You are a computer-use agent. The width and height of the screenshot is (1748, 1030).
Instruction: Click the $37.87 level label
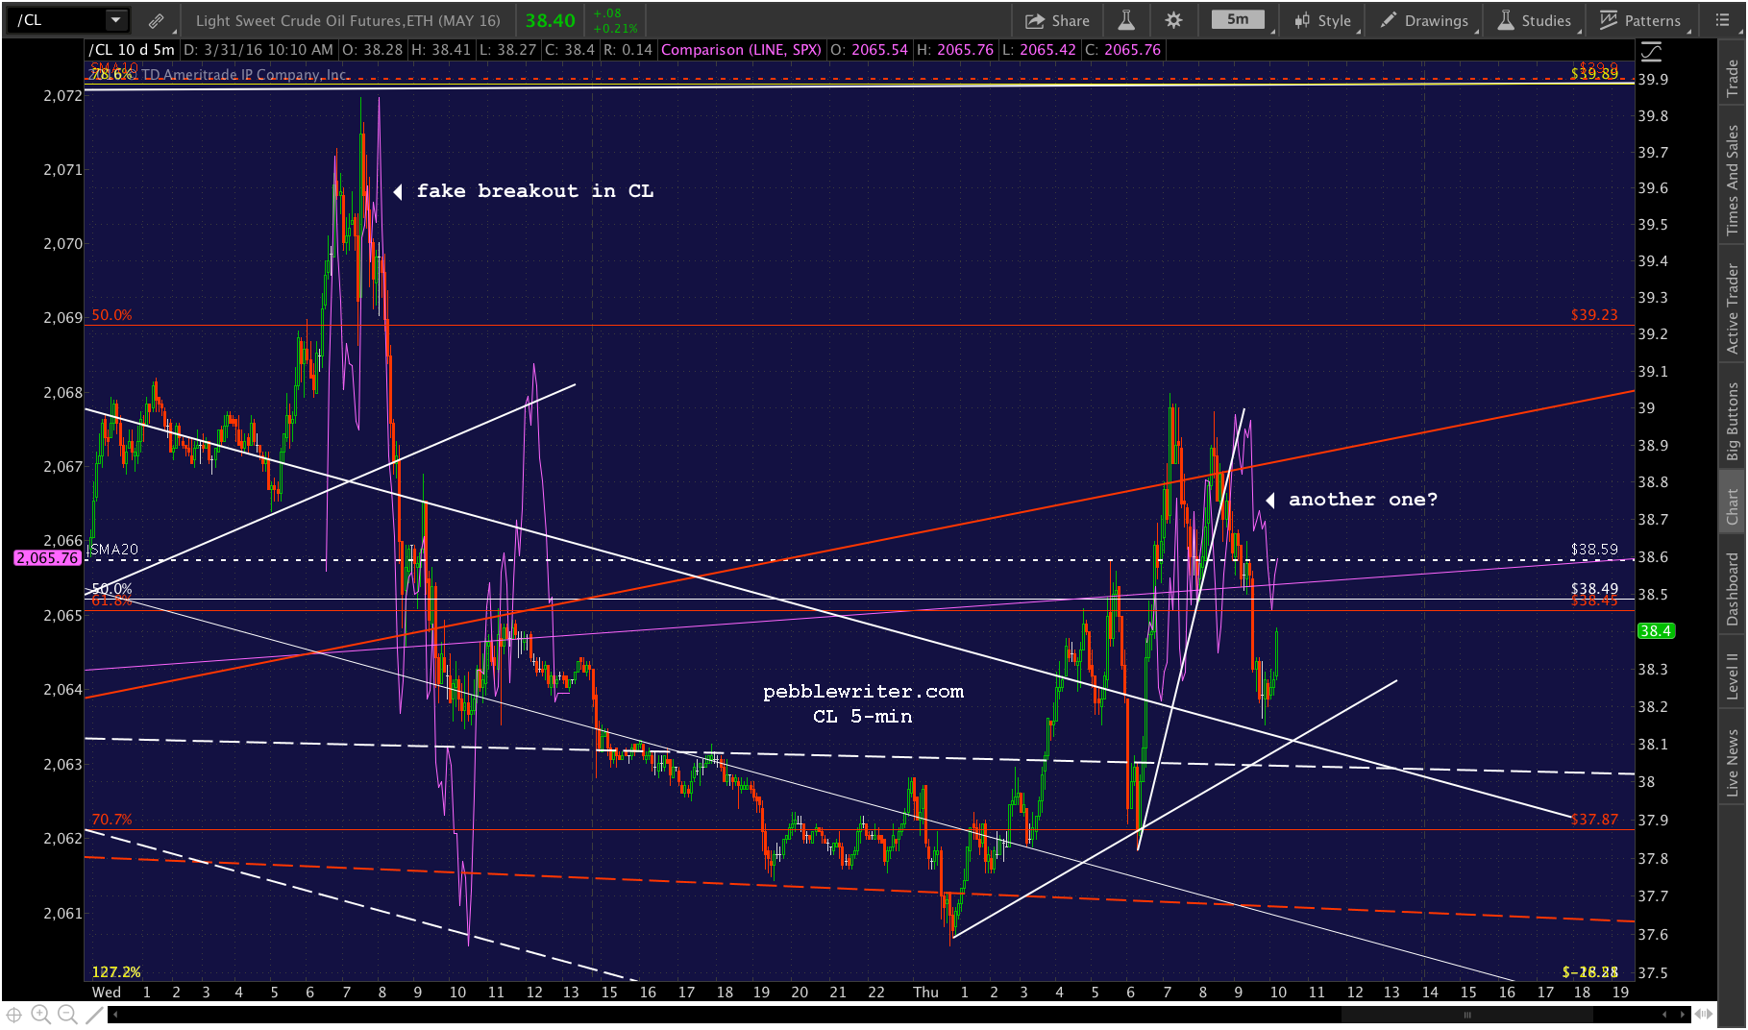1594,820
